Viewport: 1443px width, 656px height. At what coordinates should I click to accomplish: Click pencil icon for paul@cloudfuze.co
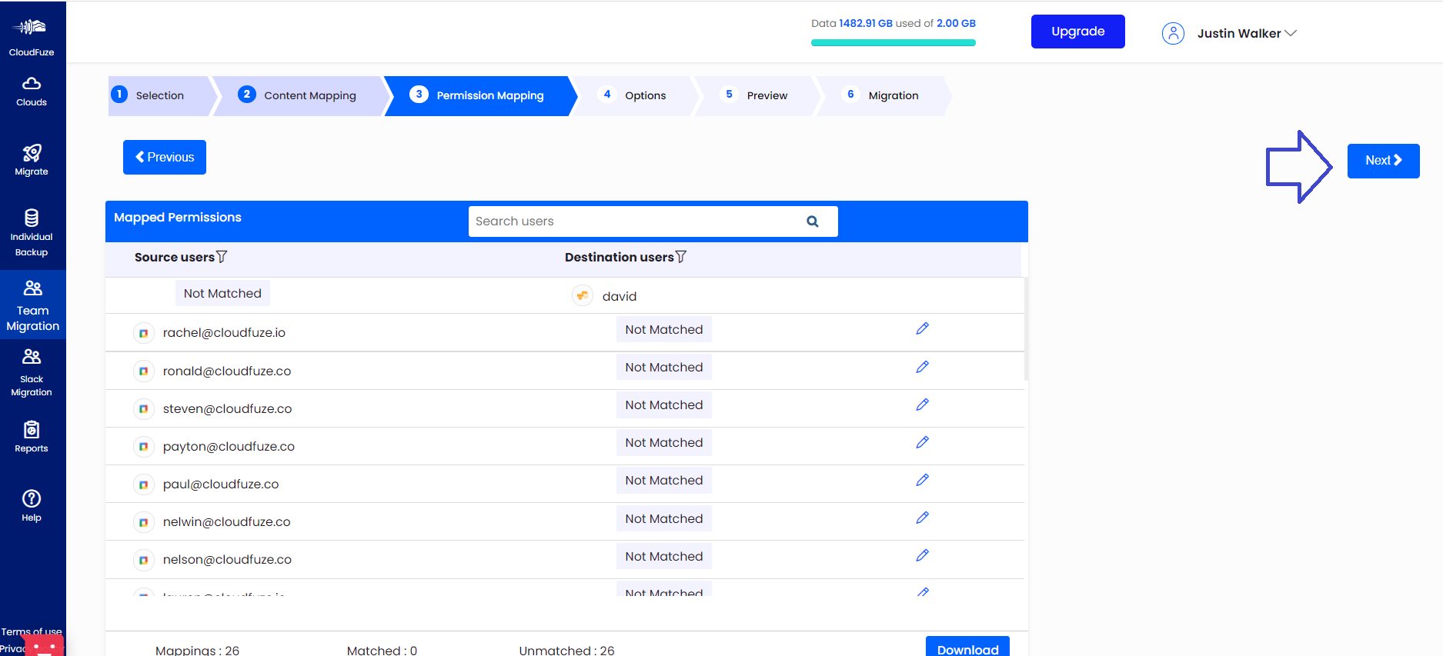(922, 481)
